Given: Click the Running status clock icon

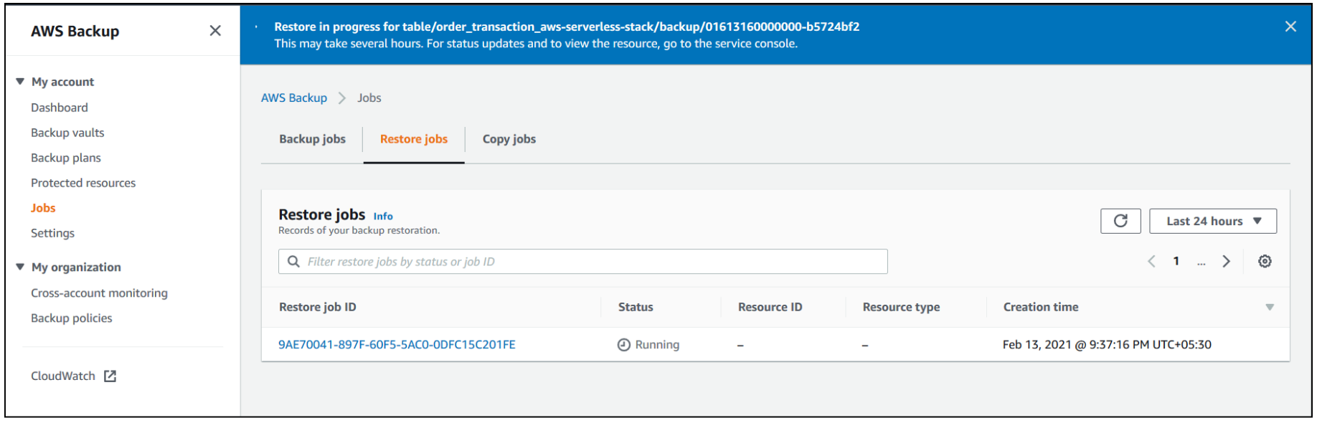Looking at the screenshot, I should tap(624, 345).
